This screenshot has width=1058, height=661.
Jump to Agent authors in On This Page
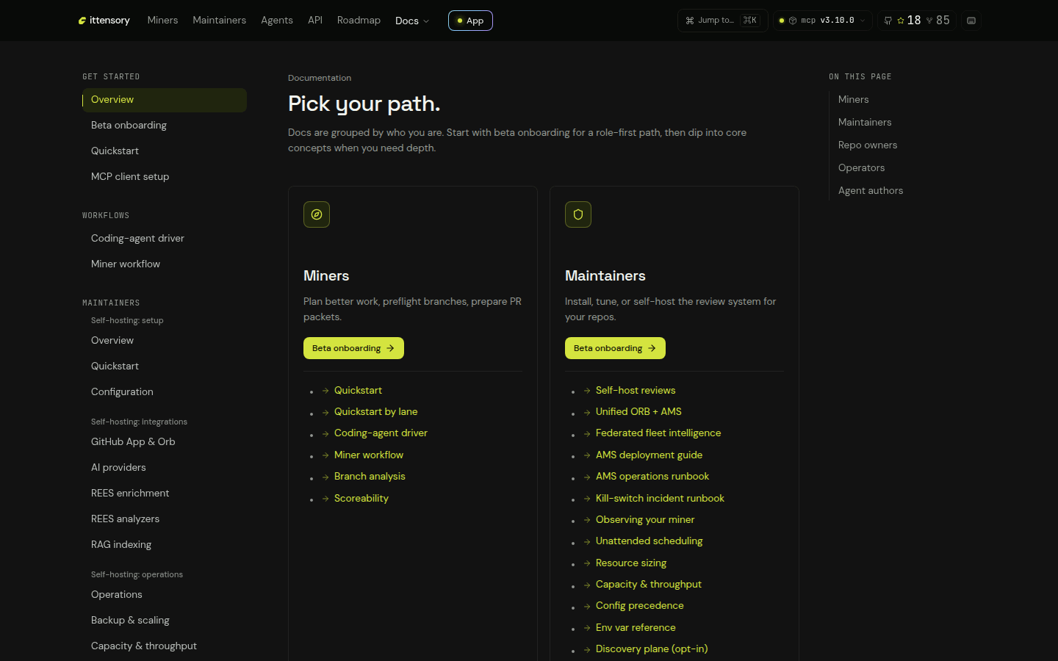[871, 191]
